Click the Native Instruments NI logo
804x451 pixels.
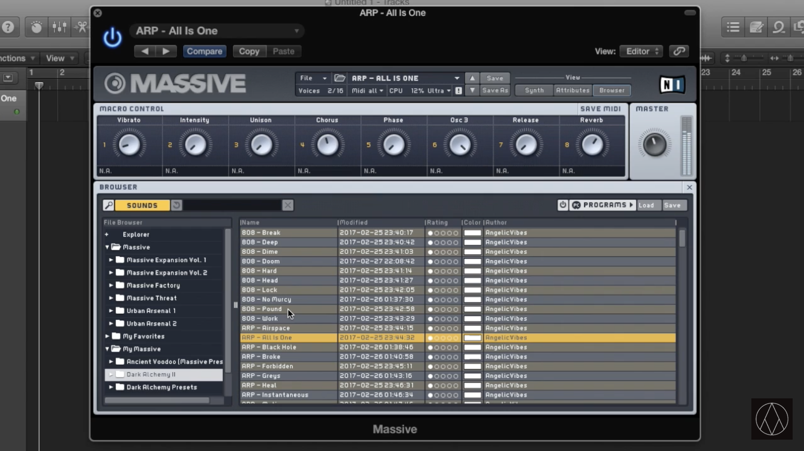(672, 85)
